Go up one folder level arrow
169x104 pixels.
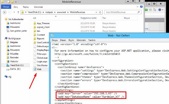[x=18, y=12]
